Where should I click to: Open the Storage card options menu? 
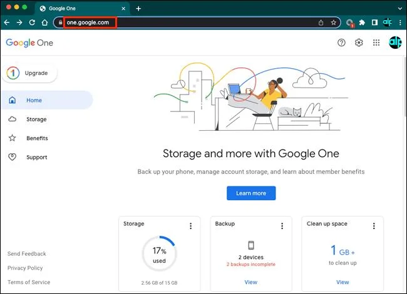click(x=190, y=226)
